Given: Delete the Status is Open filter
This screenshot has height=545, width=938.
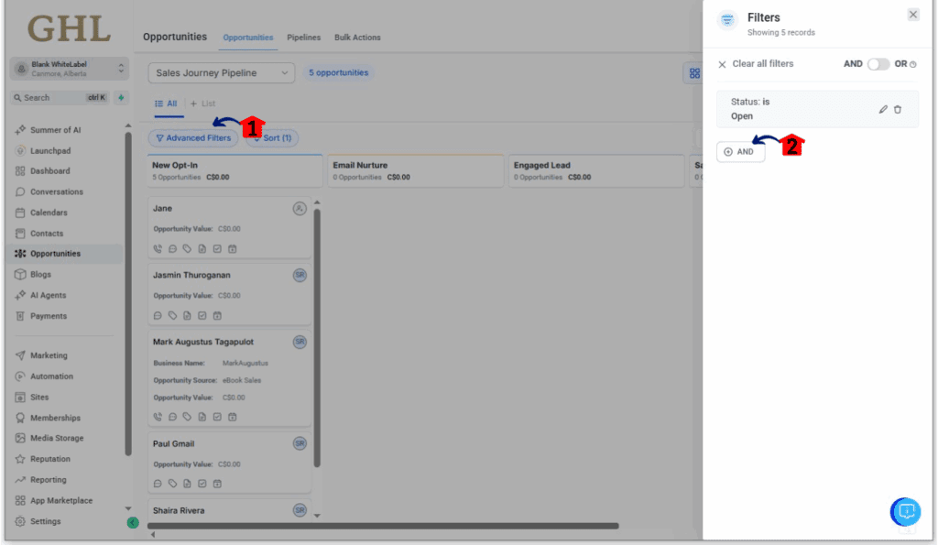Looking at the screenshot, I should click(x=898, y=110).
